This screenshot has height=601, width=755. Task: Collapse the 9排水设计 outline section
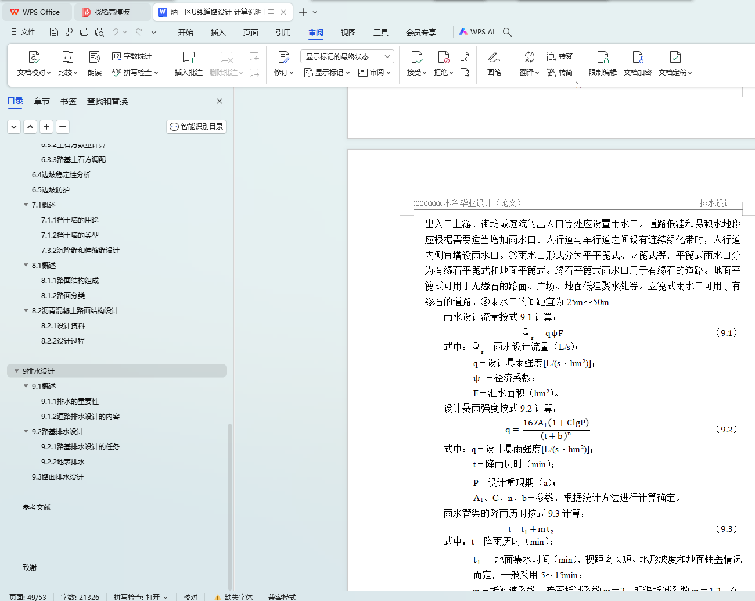pos(16,371)
